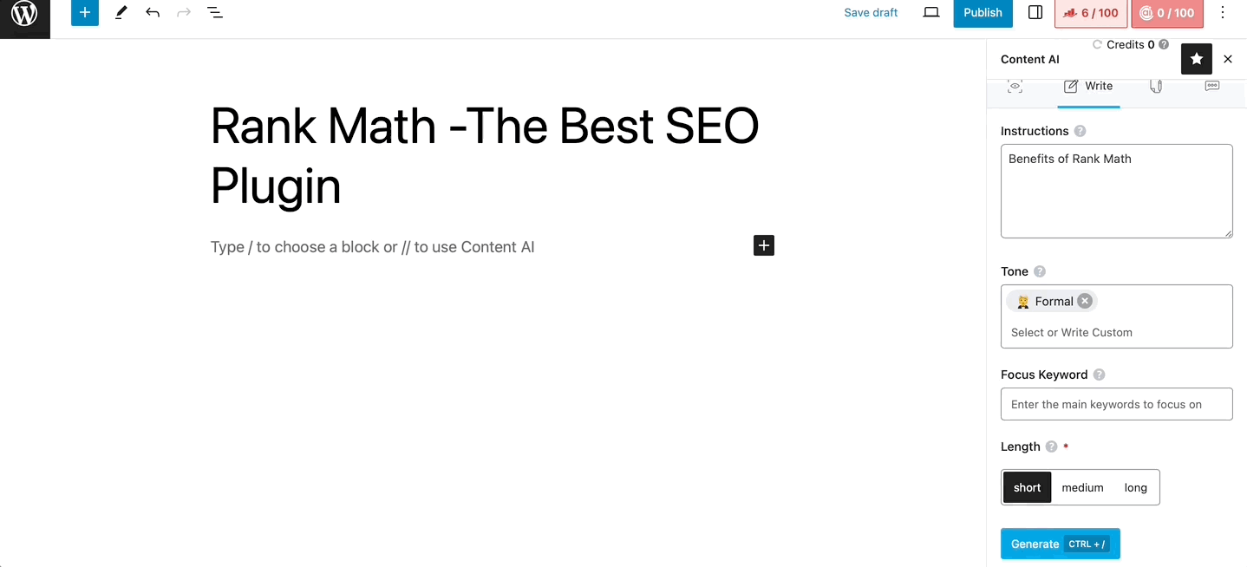Open Rank Math SEO score 6/100
Image resolution: width=1247 pixels, height=567 pixels.
click(x=1091, y=13)
